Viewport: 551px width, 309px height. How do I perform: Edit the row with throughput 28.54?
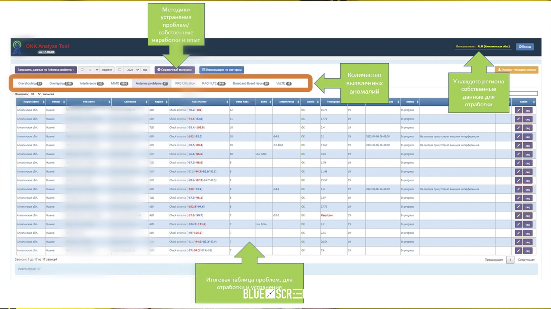pos(518,242)
